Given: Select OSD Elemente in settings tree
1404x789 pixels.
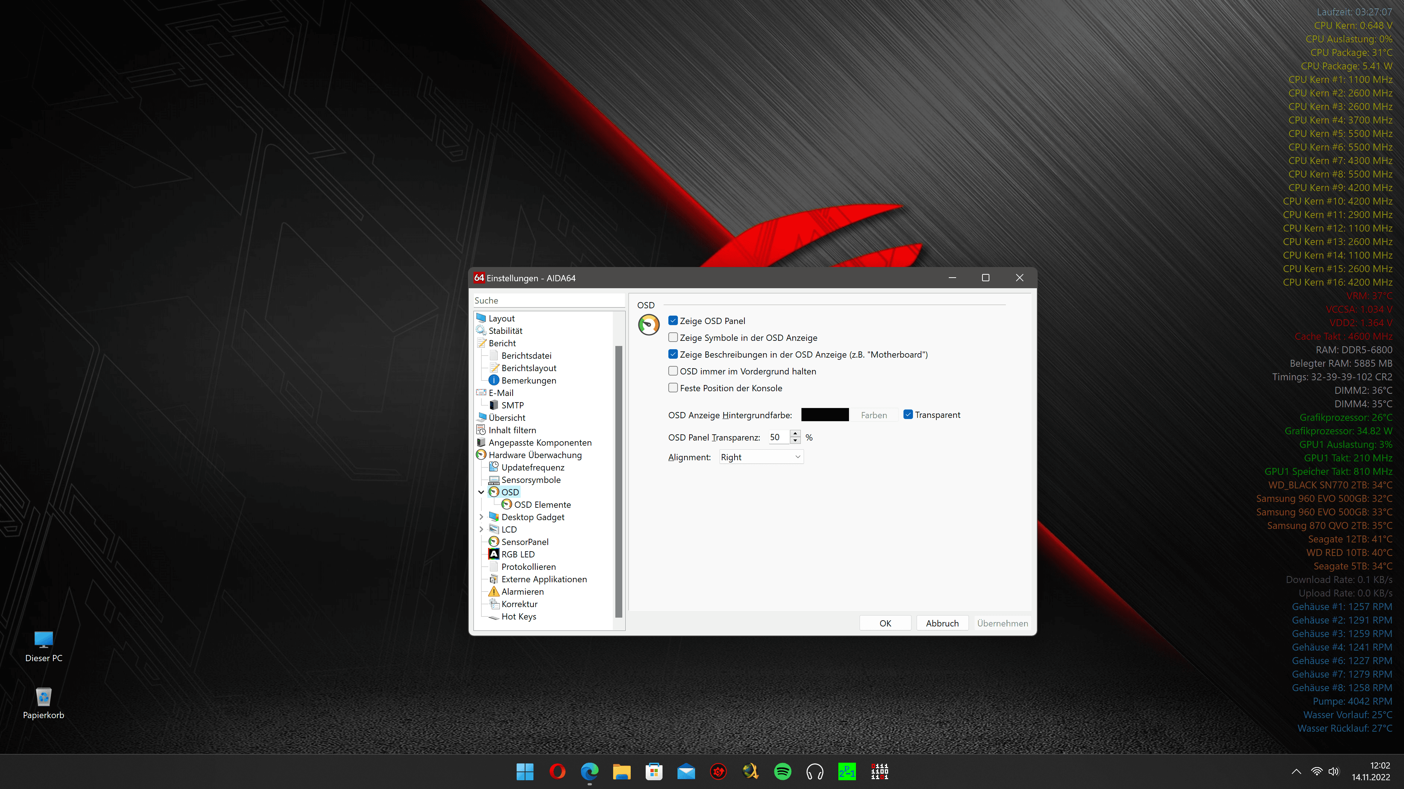Looking at the screenshot, I should coord(542,504).
